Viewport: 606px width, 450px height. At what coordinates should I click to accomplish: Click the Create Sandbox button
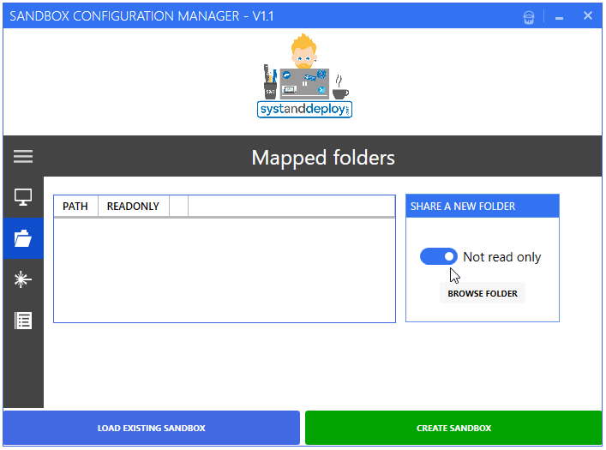pos(453,428)
